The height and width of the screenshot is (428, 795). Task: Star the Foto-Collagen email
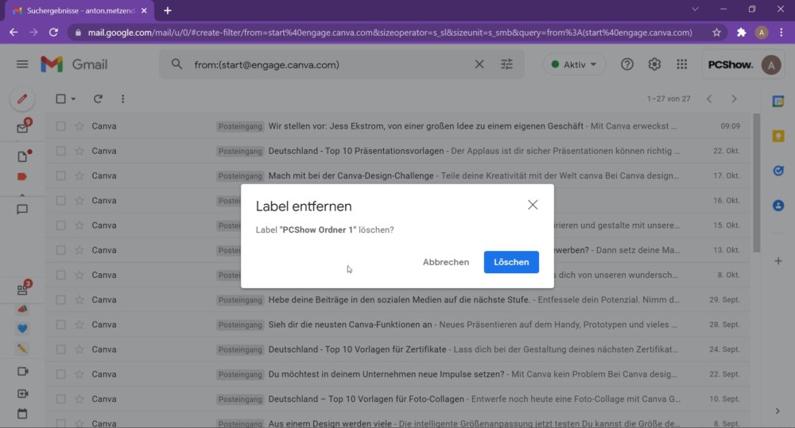[79, 399]
